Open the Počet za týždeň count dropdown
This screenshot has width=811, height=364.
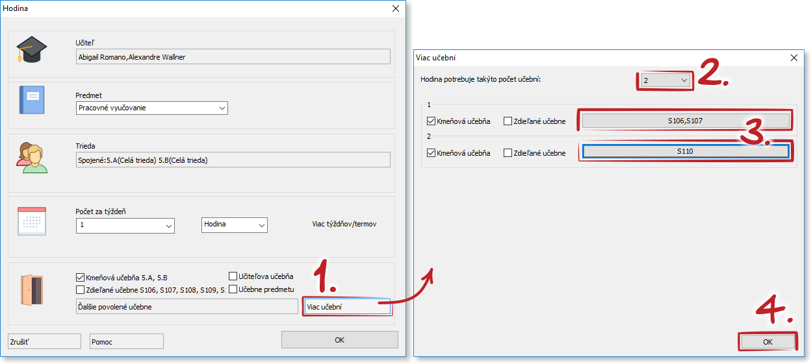click(x=125, y=225)
